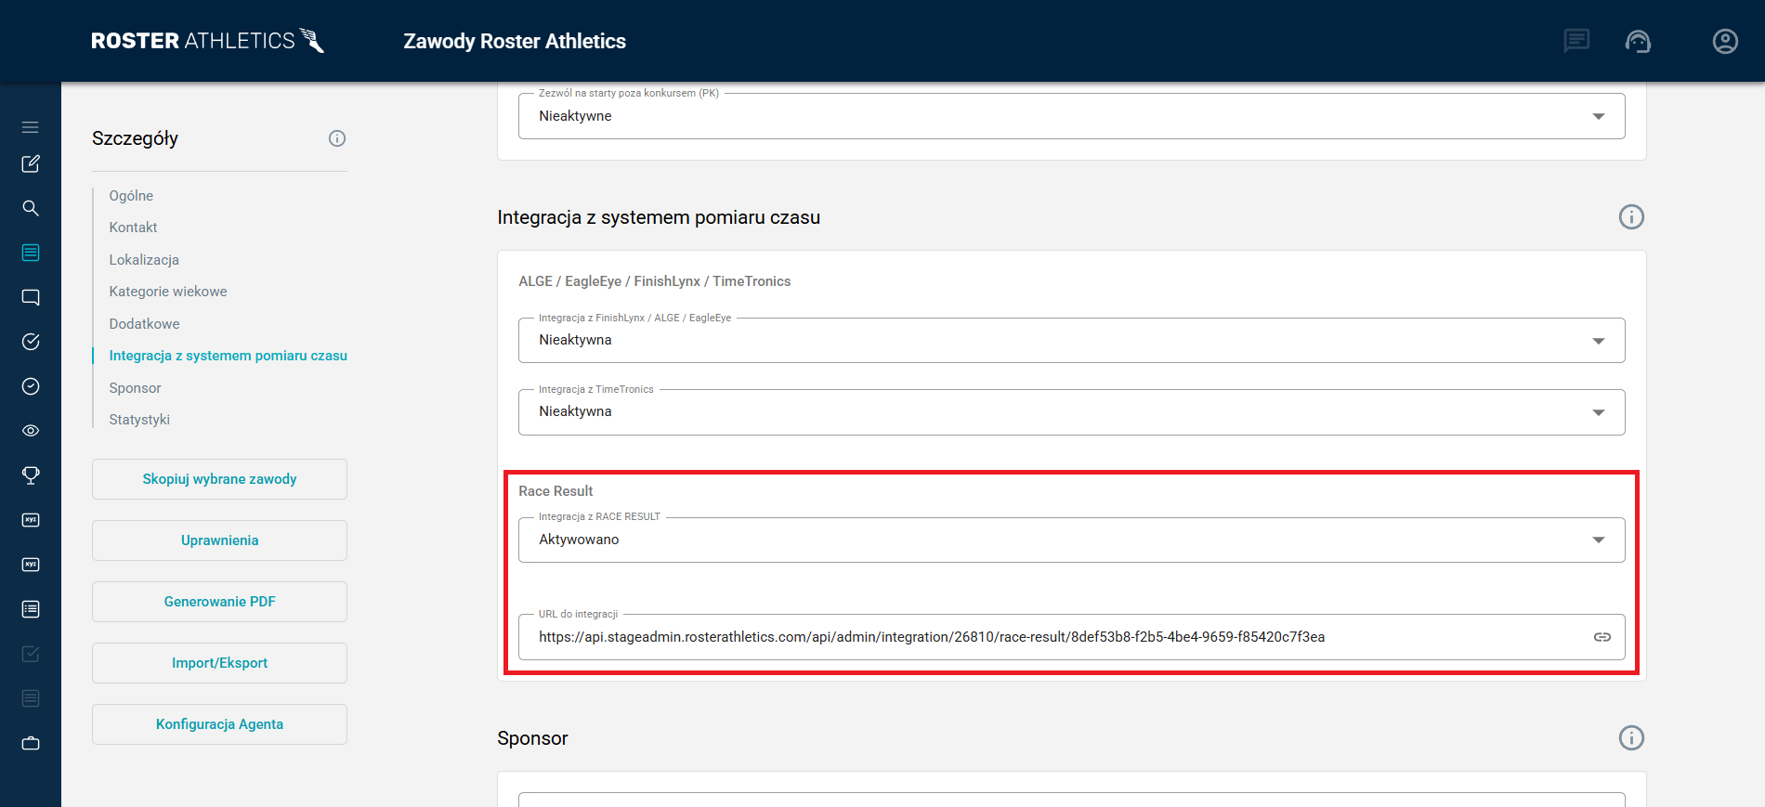The image size is (1765, 807).
Task: Click the Skopiuj wybrane zawody button
Action: (219, 479)
